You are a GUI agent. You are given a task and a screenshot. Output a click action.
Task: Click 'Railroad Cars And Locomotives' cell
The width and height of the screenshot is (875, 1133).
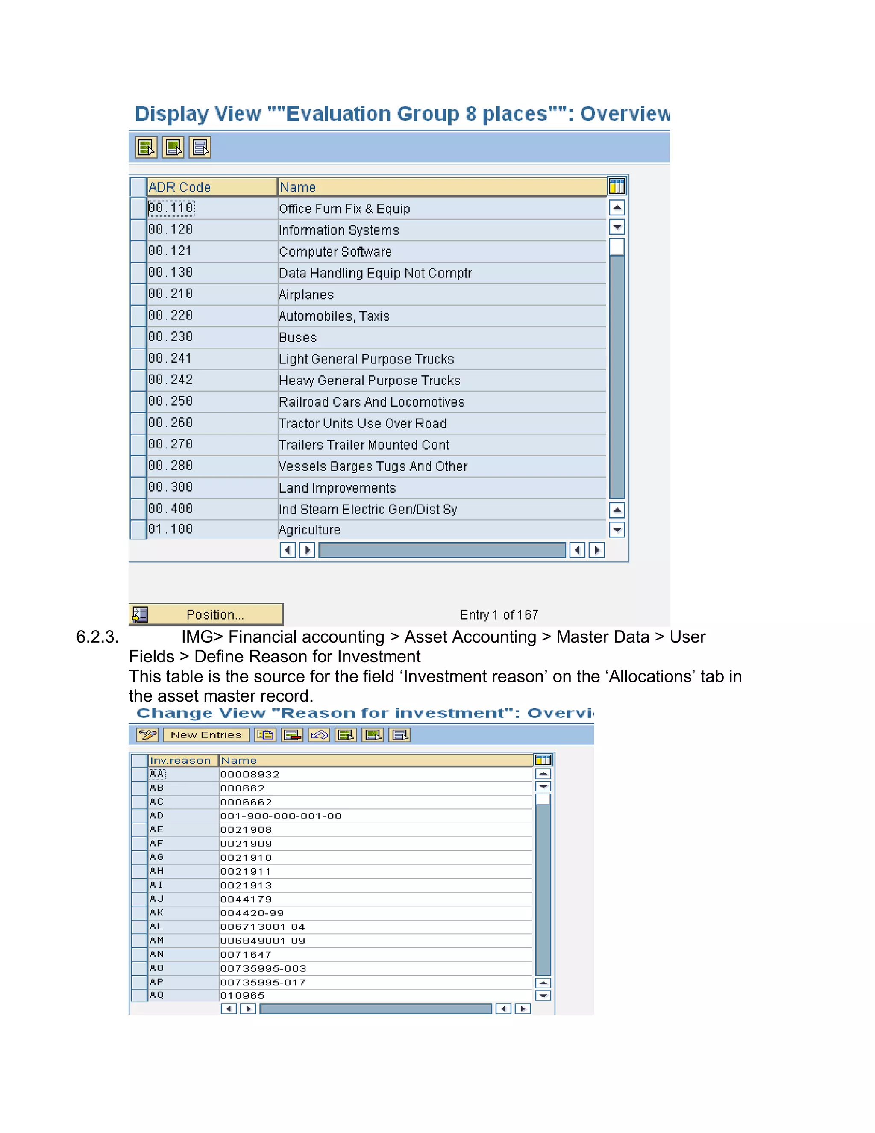click(442, 402)
